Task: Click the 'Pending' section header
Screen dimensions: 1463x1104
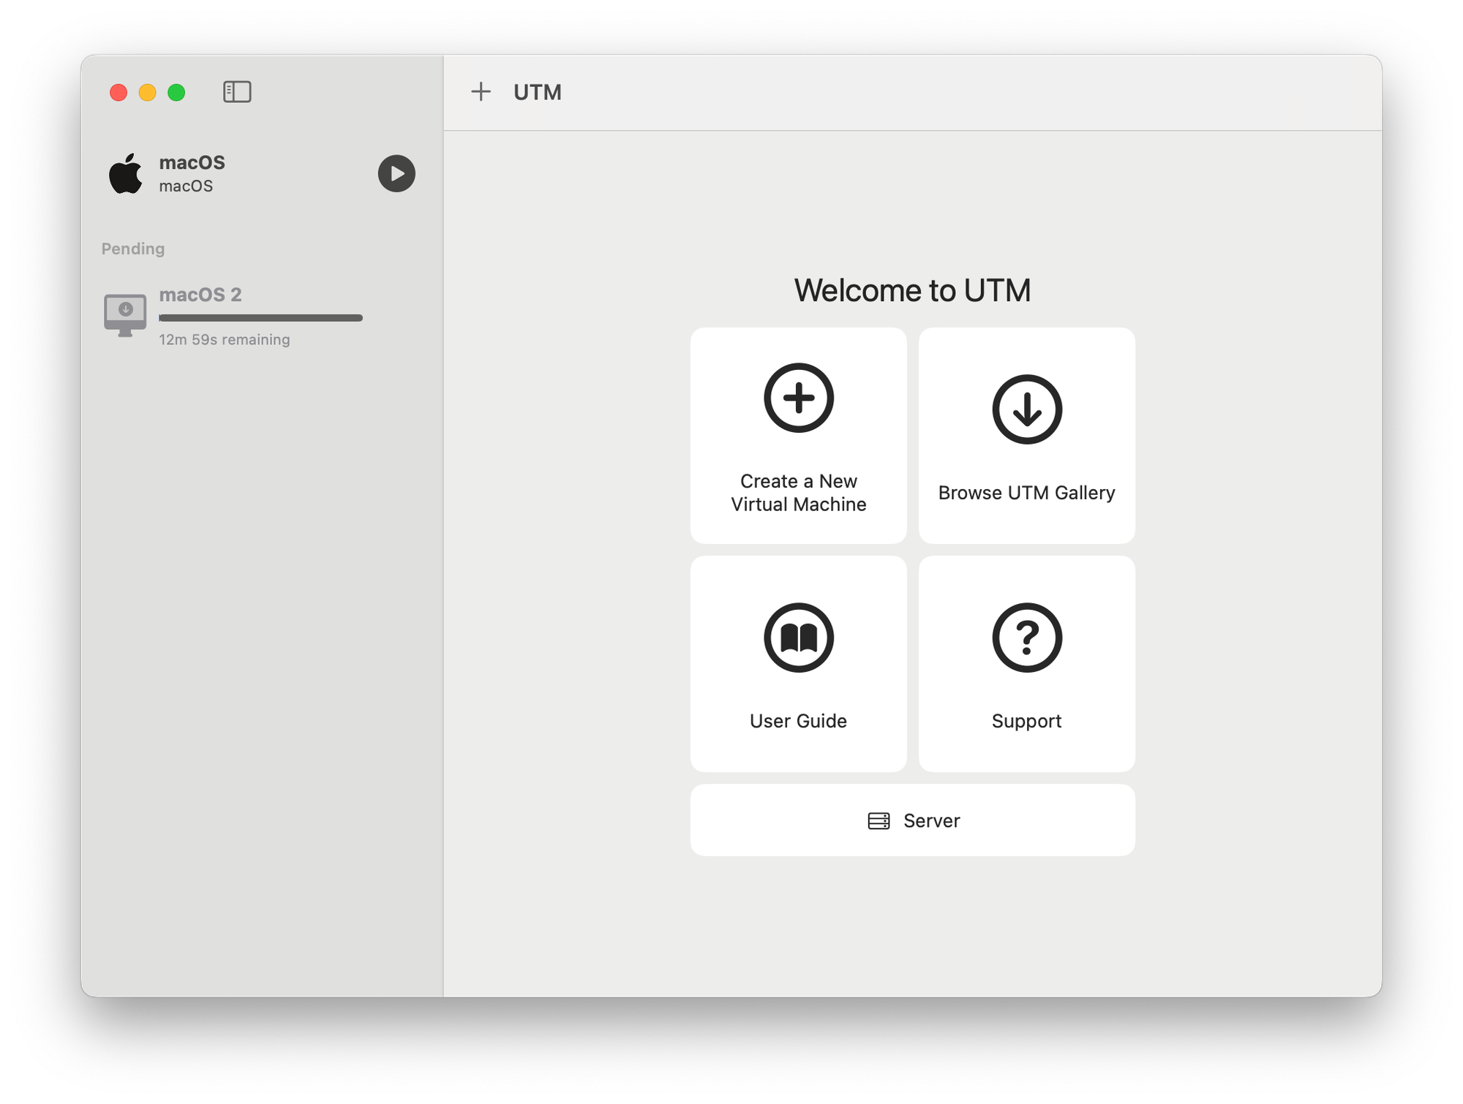Action: tap(133, 249)
